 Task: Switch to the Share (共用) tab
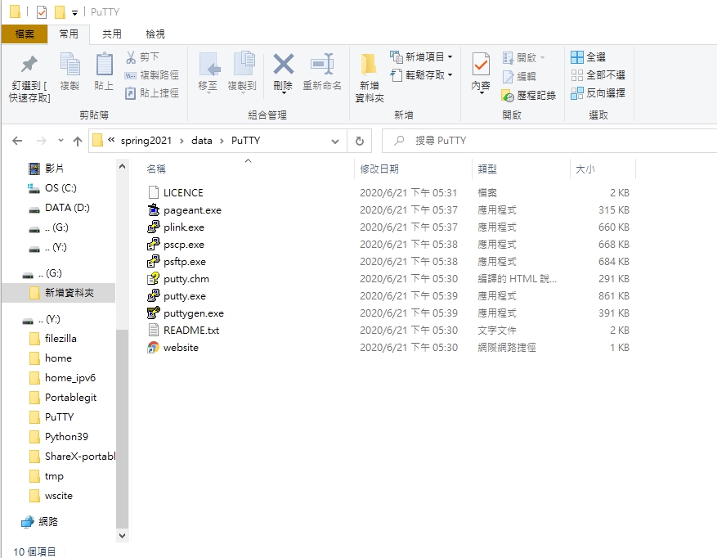point(112,34)
